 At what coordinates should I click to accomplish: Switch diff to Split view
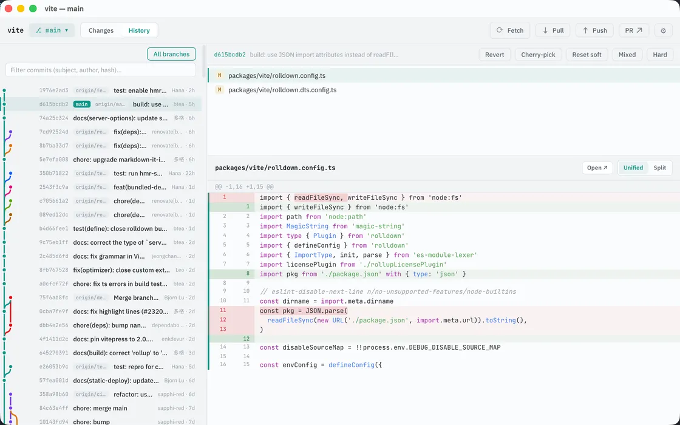659,168
